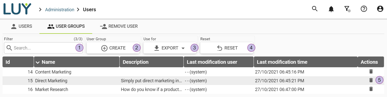Click the LUY logo
The height and width of the screenshot is (97, 387).
[17, 9]
